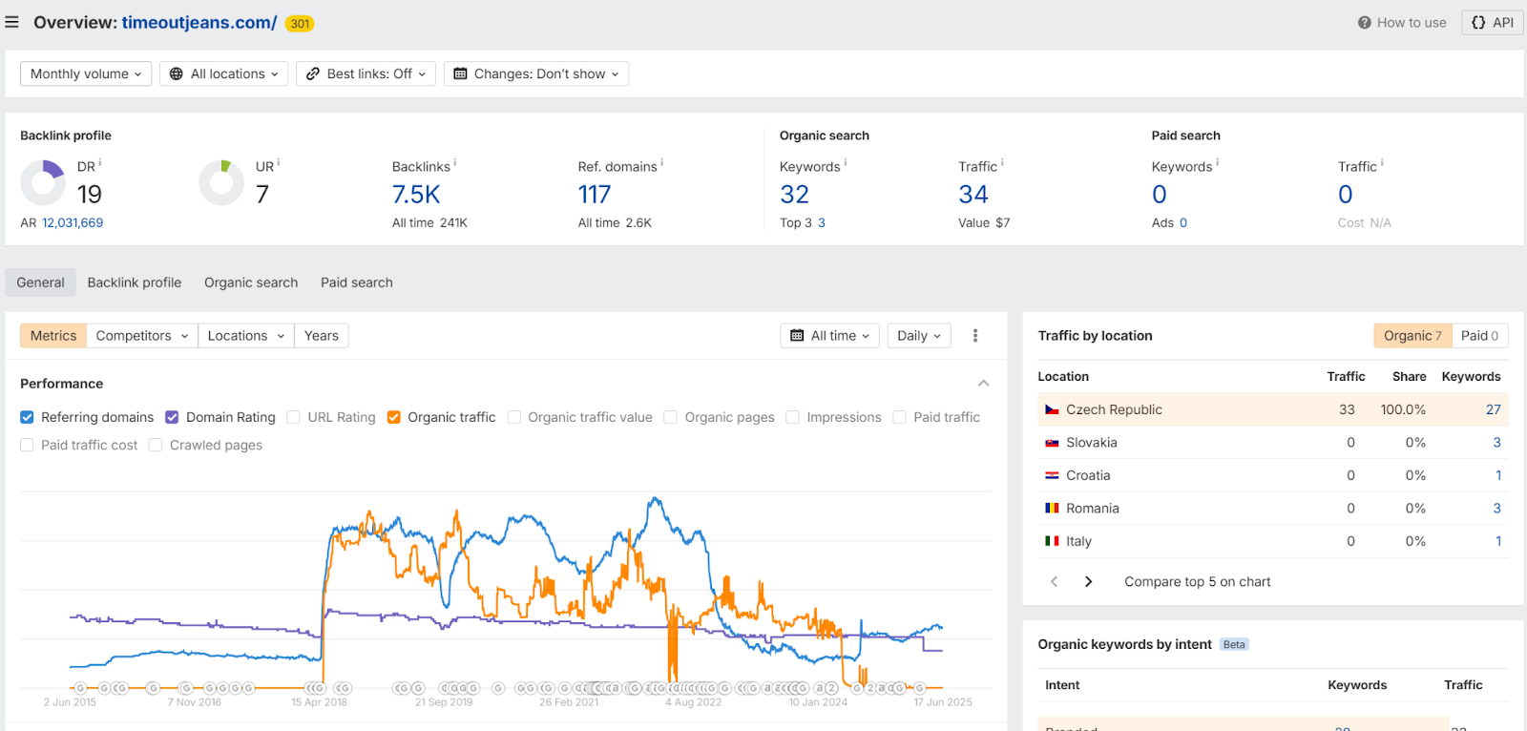Open the 7.5K backlinks report
Screen dimensions: 1527x731
click(416, 195)
